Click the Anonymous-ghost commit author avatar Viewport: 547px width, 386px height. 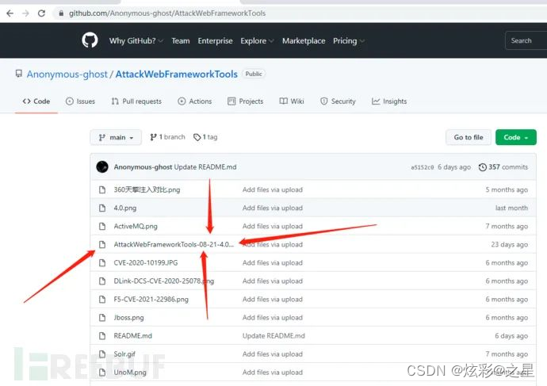click(x=102, y=167)
